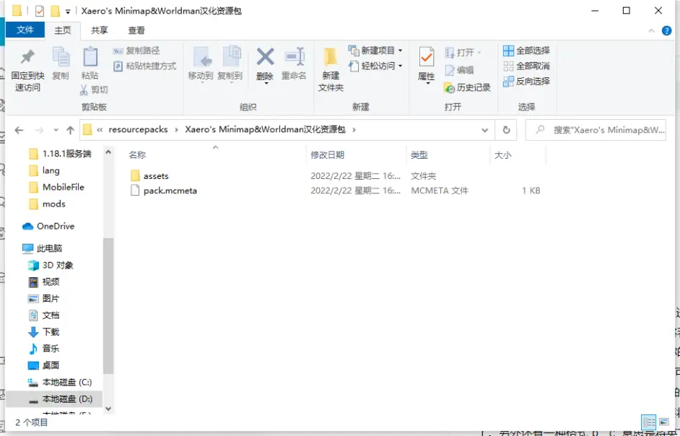The width and height of the screenshot is (680, 436).
Task: Open MobileFile in the sidebar
Action: click(56, 187)
